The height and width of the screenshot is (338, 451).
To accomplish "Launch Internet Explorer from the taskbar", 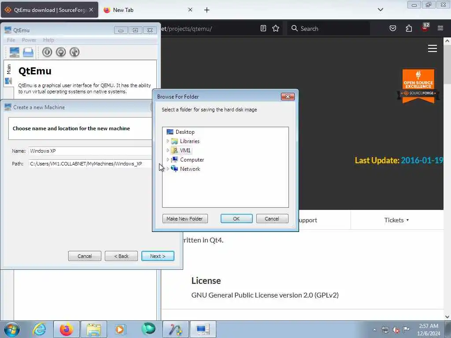I will [x=39, y=329].
